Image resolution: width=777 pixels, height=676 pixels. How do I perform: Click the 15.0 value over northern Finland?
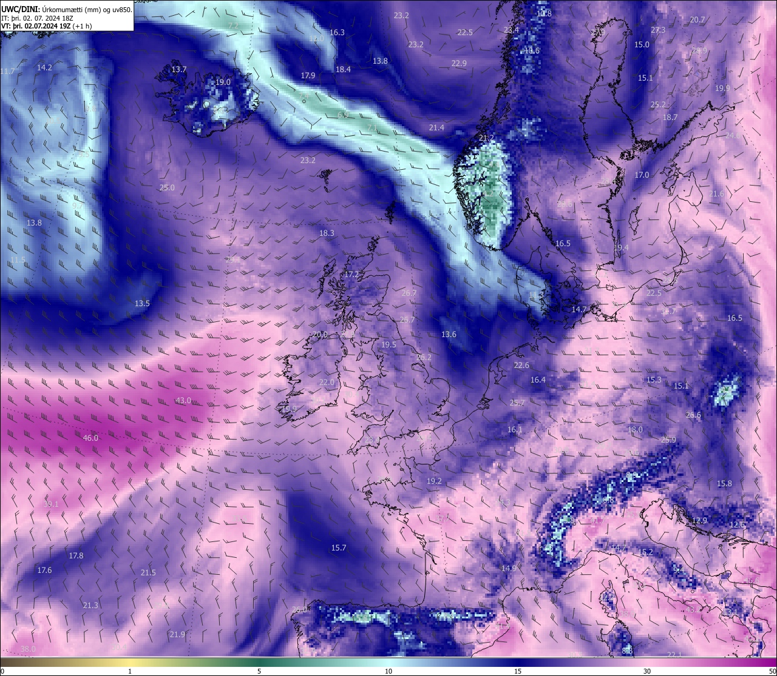click(642, 45)
